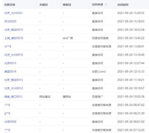Screen dimensions: 149x133
Task: Click 直接访问 in 河北0020 row
Action: [x=97, y=21]
